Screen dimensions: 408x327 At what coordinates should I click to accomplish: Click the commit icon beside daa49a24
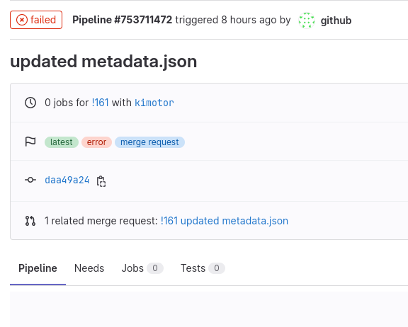[x=30, y=180]
